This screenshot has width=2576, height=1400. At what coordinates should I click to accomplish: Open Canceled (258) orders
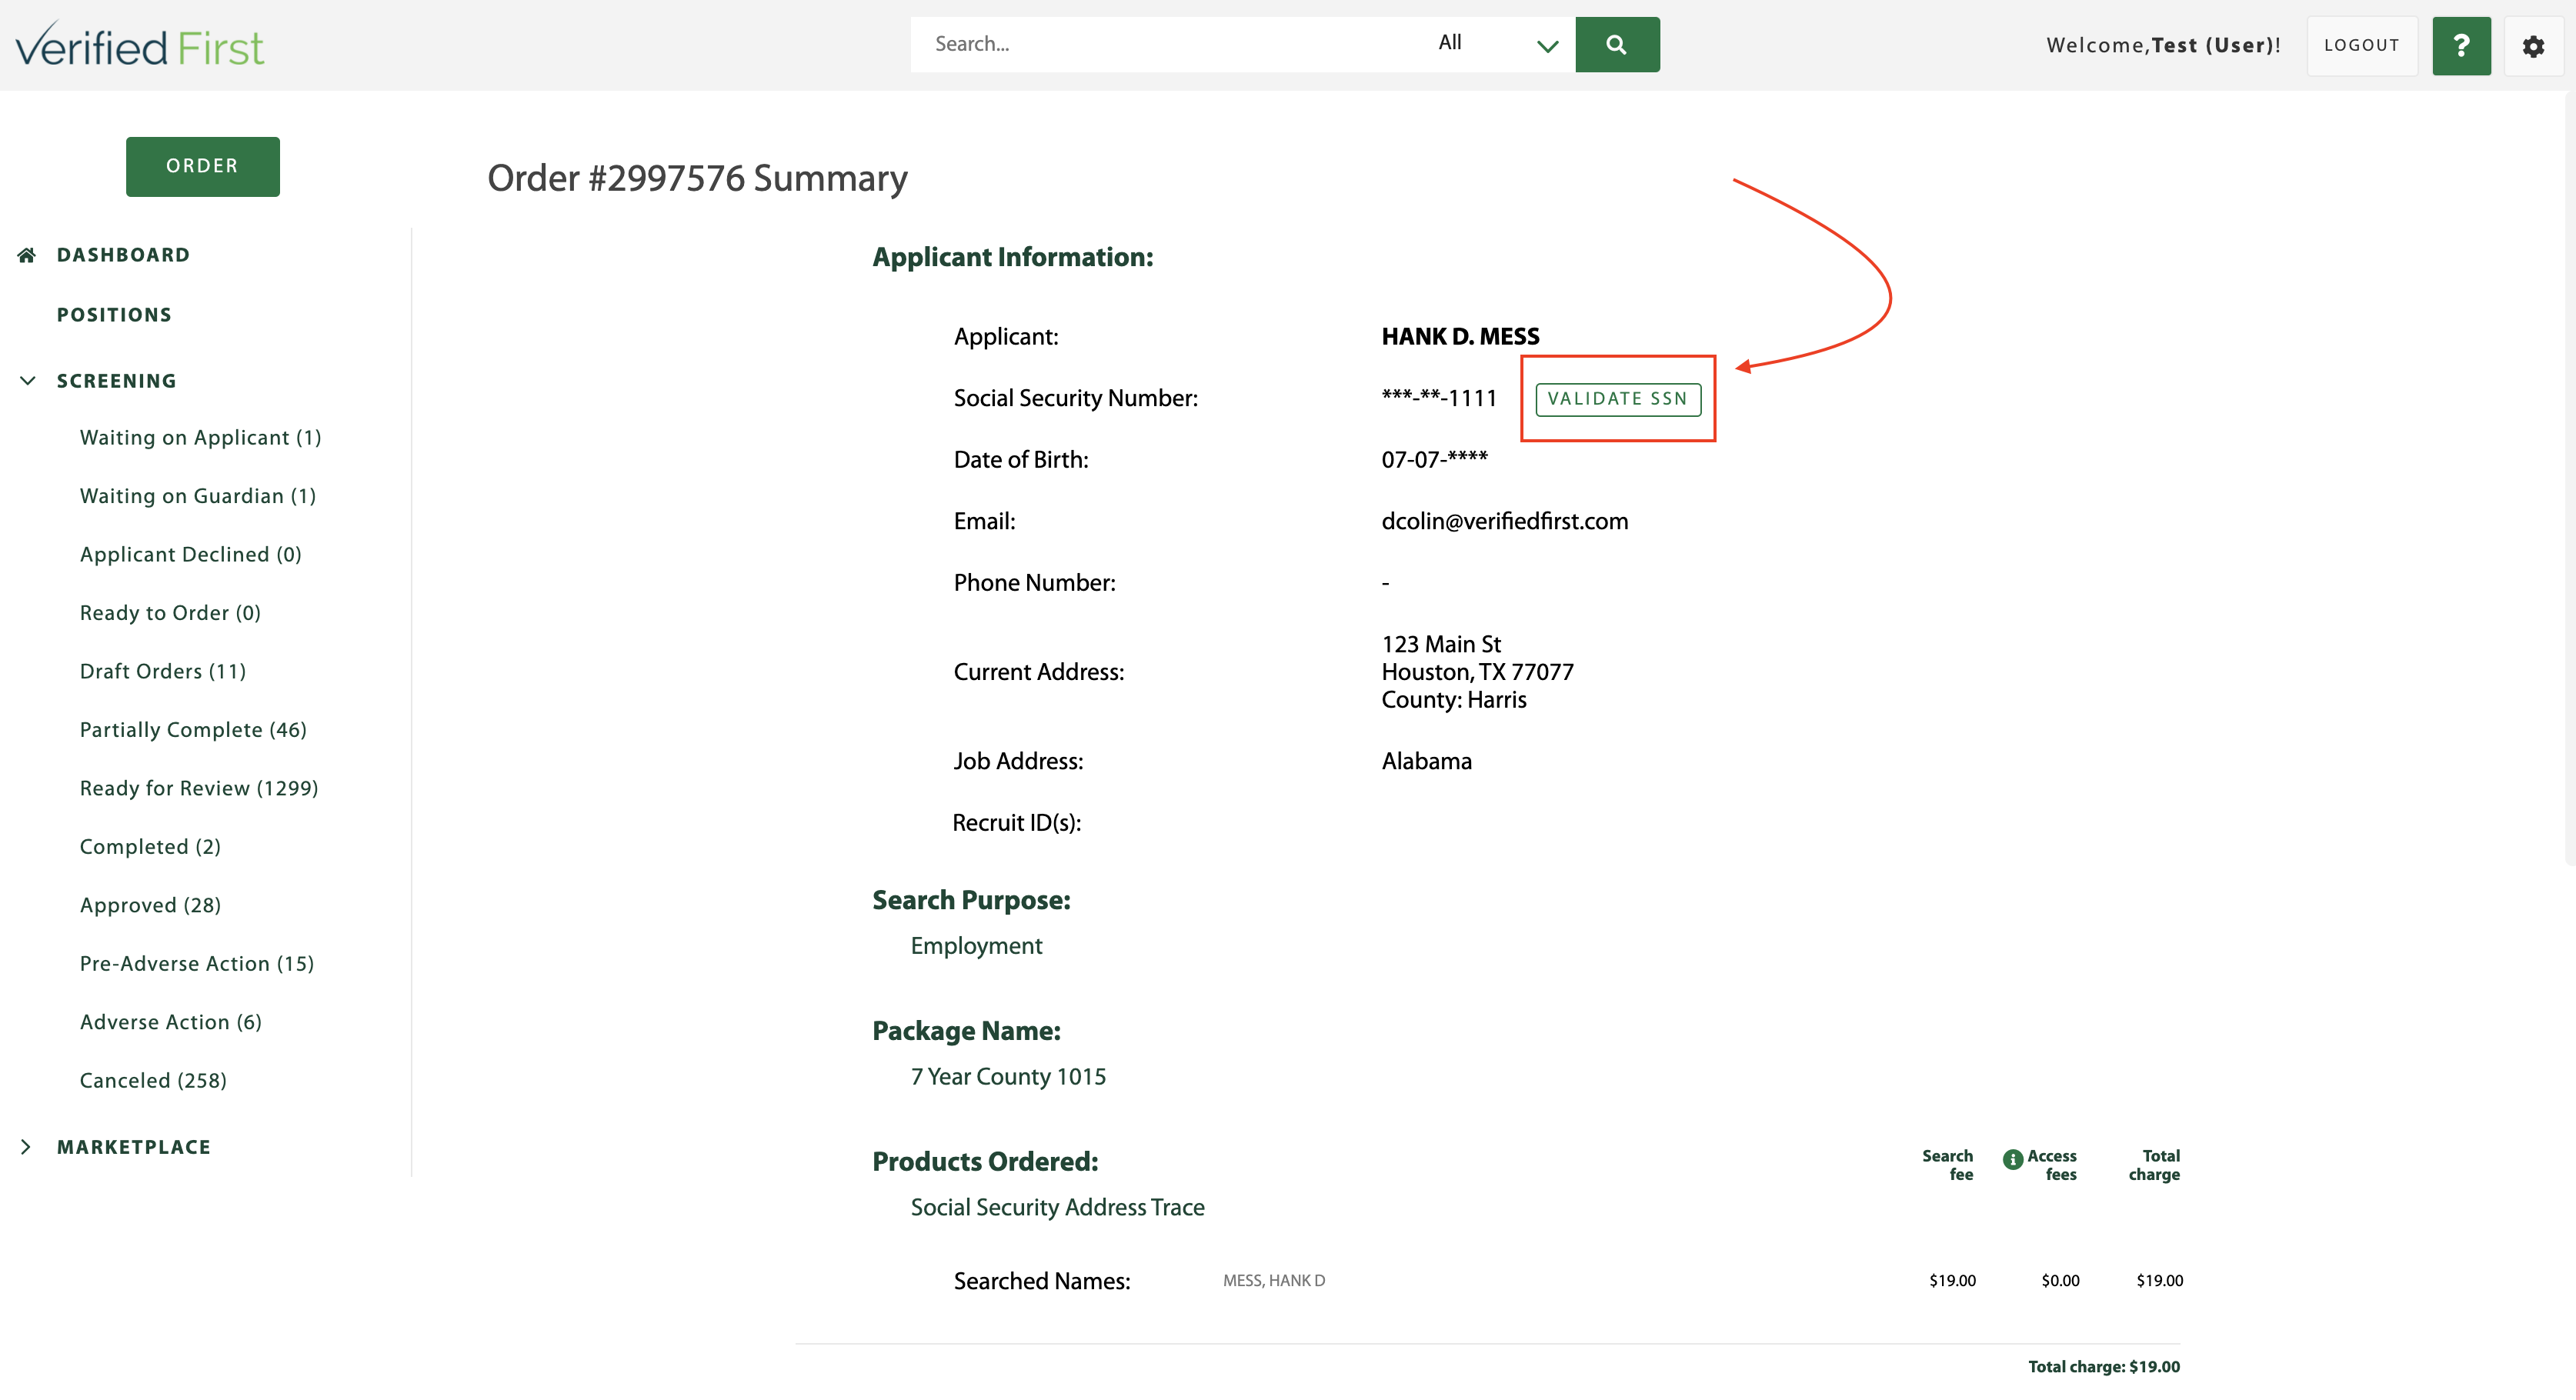(x=153, y=1081)
